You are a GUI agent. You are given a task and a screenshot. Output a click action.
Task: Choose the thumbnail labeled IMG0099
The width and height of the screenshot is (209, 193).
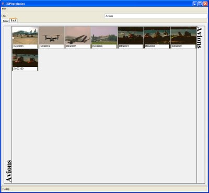(x=183, y=36)
